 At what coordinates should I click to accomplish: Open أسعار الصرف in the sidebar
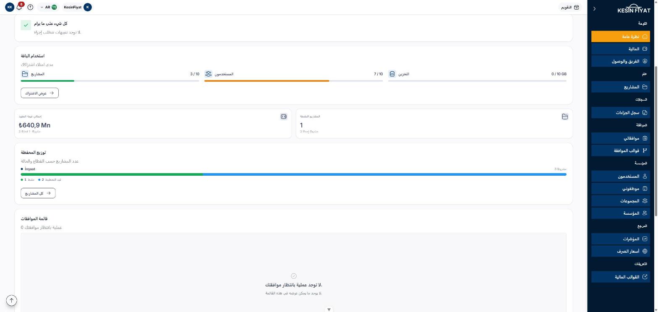click(621, 251)
